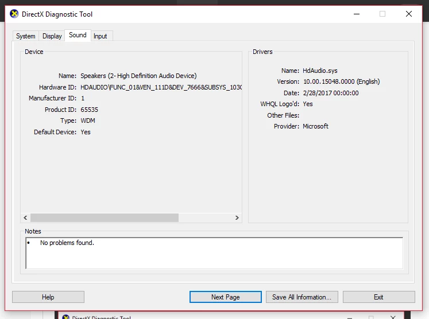The width and height of the screenshot is (429, 319).
Task: Click the Default Device value Yes
Action: 86,132
